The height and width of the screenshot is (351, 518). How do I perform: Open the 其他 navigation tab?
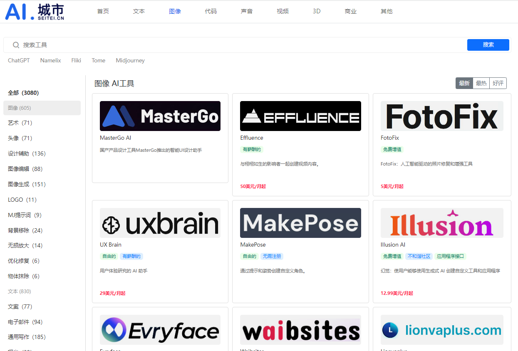point(387,11)
